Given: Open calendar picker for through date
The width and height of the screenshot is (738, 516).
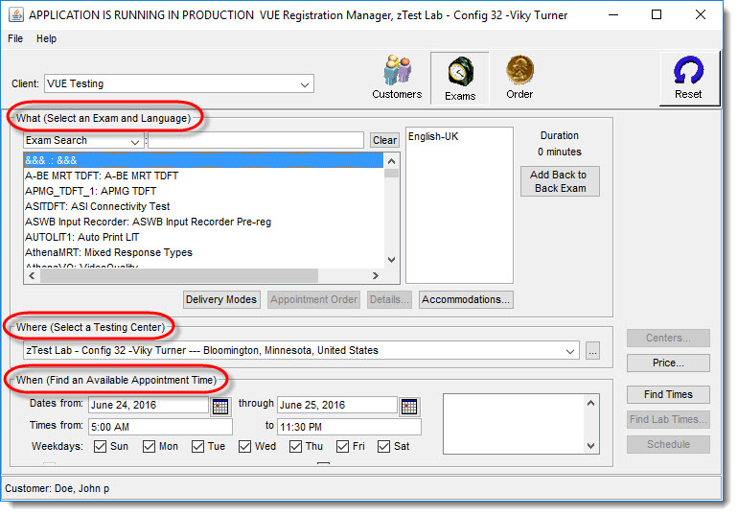Looking at the screenshot, I should point(409,407).
